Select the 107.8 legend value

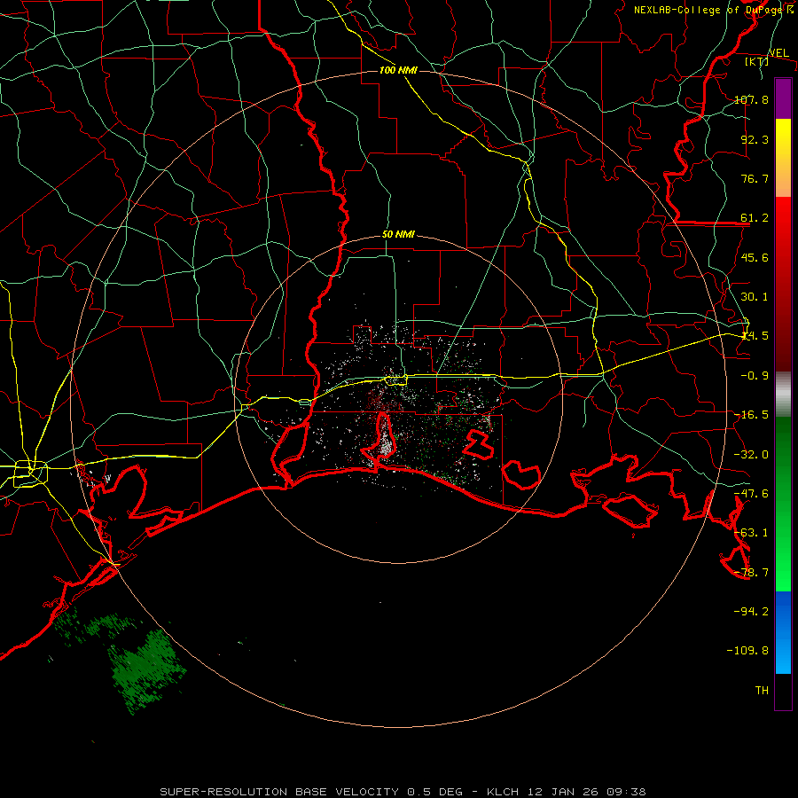(x=751, y=99)
